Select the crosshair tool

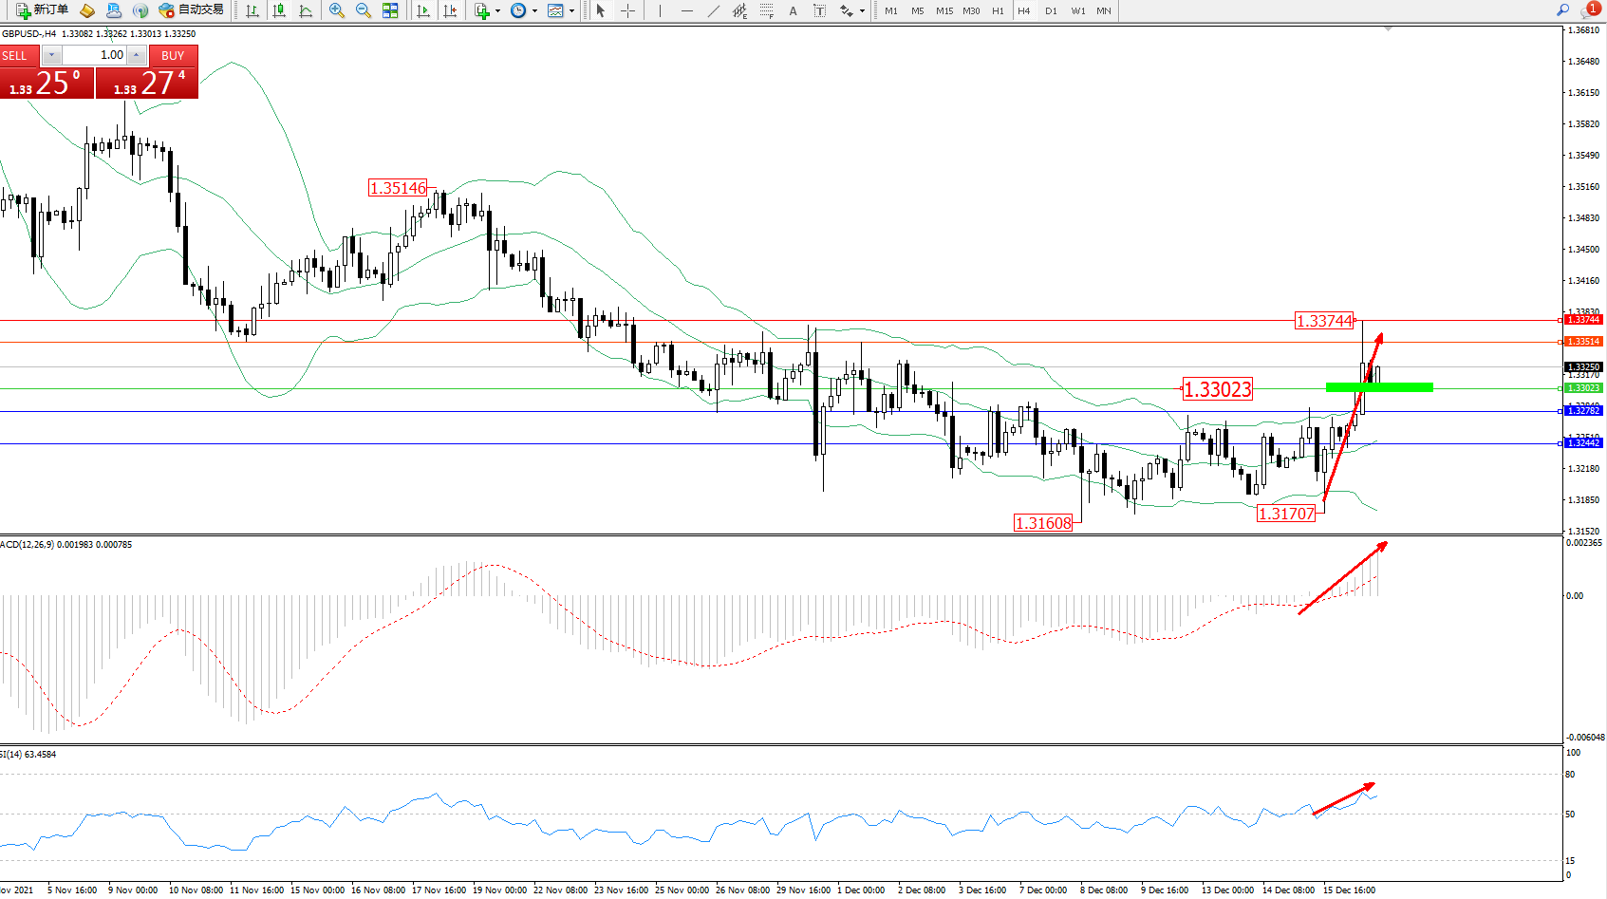point(627,10)
